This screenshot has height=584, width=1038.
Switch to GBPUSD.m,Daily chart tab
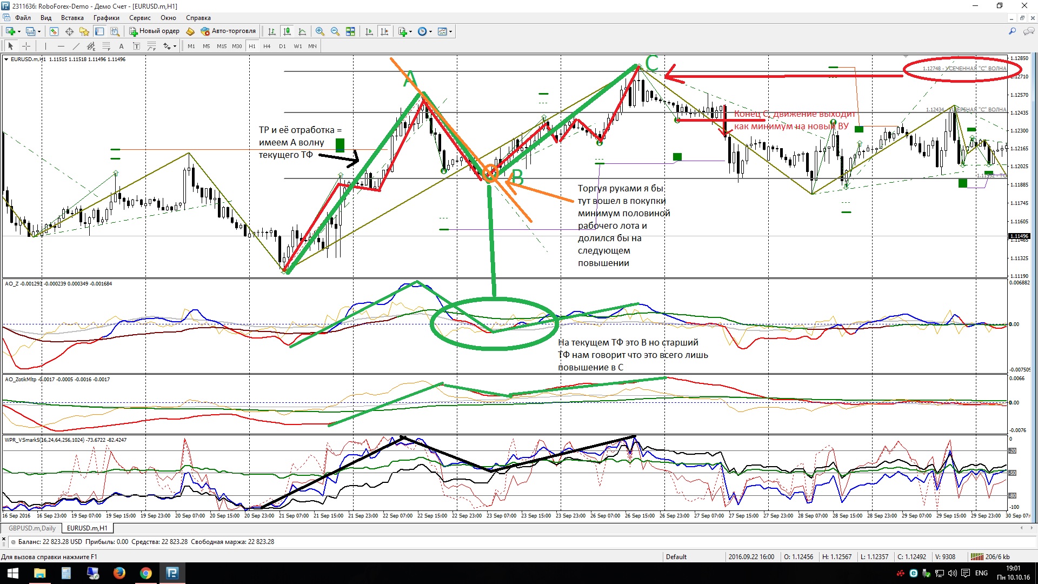coord(32,528)
